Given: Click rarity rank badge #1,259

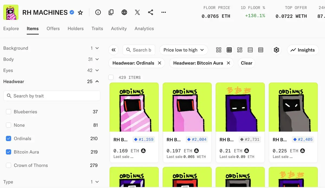Looking at the screenshot, I should 144,140.
